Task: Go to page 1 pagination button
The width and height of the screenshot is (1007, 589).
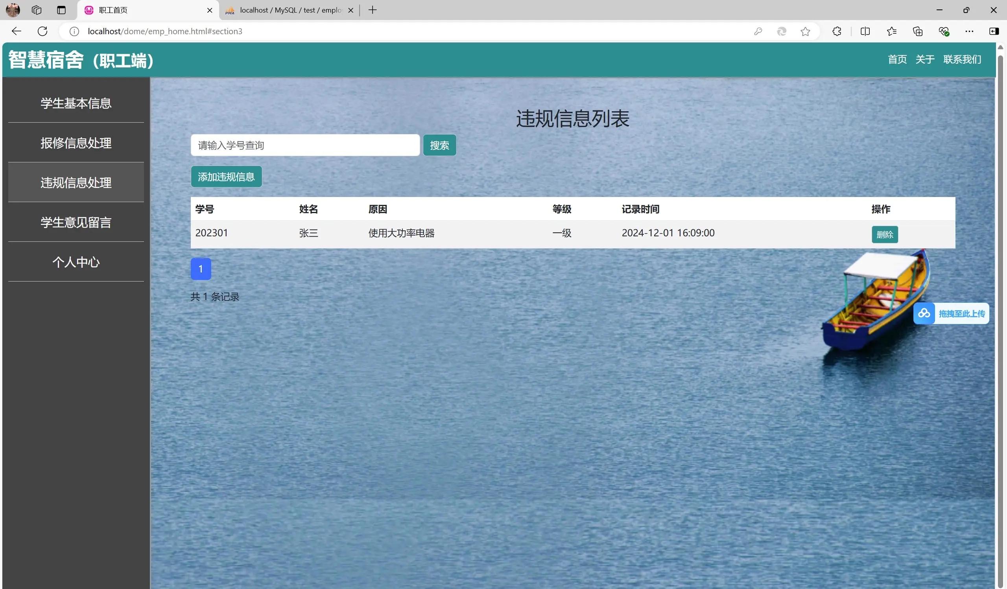Action: click(201, 269)
